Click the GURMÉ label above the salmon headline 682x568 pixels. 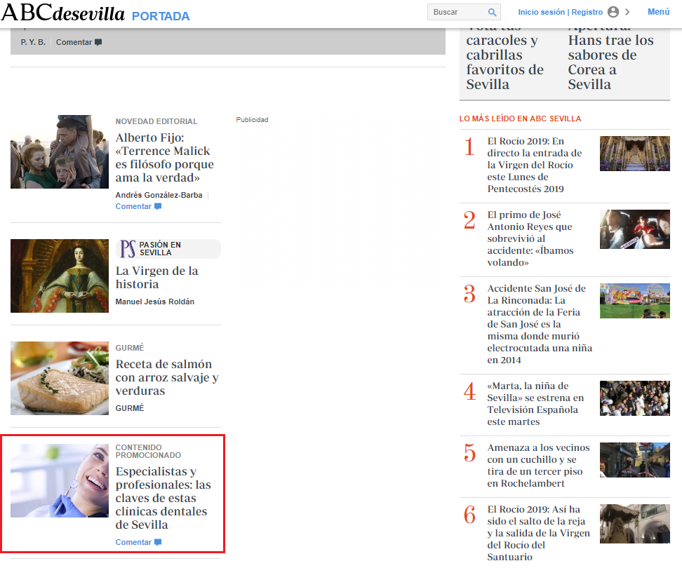[130, 348]
